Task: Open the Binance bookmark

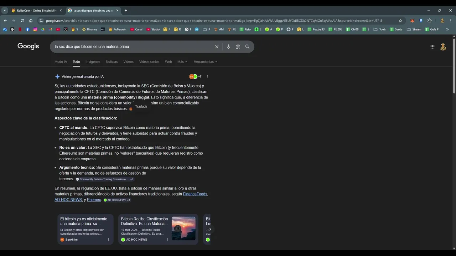Action: 89,30
